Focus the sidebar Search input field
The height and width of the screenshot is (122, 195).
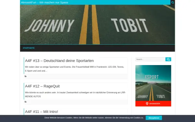click(x=150, y=59)
